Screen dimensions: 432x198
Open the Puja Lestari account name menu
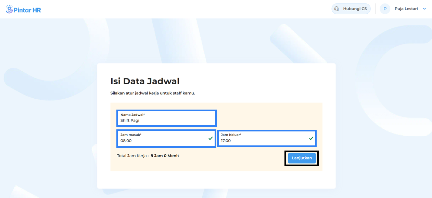pos(406,9)
